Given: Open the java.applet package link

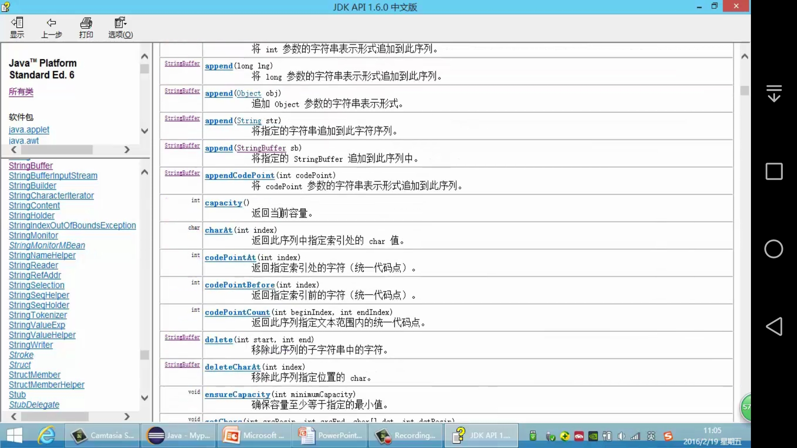Looking at the screenshot, I should click(29, 130).
